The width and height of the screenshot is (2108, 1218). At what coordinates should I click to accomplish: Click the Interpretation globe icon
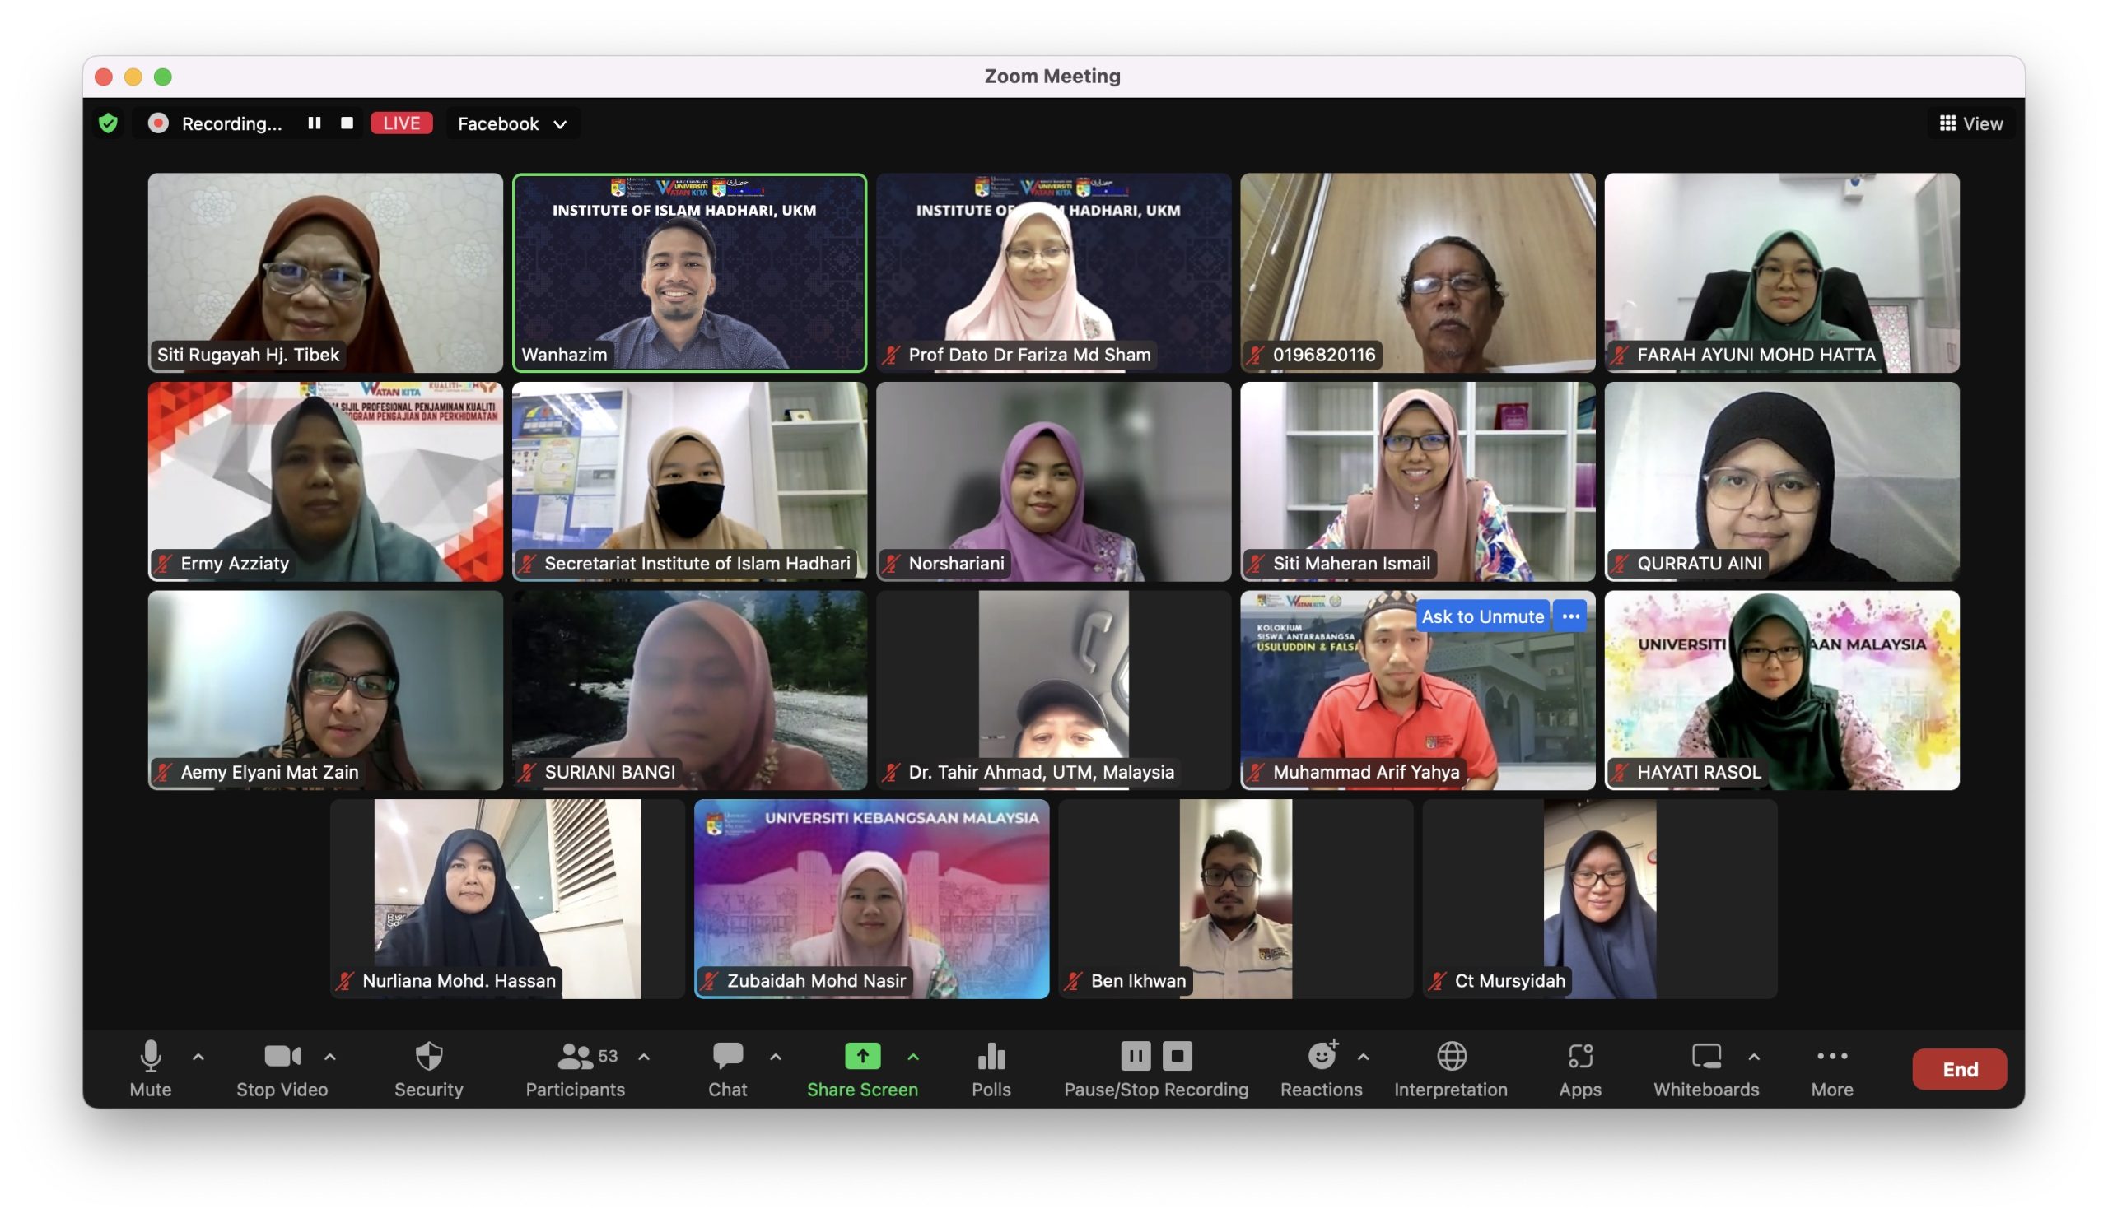pyautogui.click(x=1451, y=1058)
